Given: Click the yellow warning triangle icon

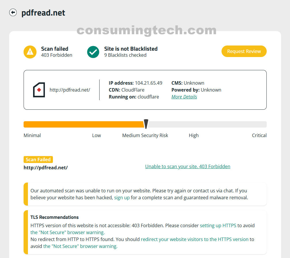Looking at the screenshot, I should pos(30,52).
